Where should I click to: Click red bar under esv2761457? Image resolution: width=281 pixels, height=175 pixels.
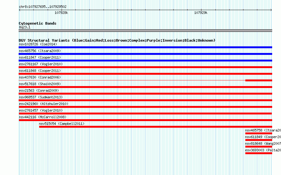pyautogui.click(x=145, y=114)
